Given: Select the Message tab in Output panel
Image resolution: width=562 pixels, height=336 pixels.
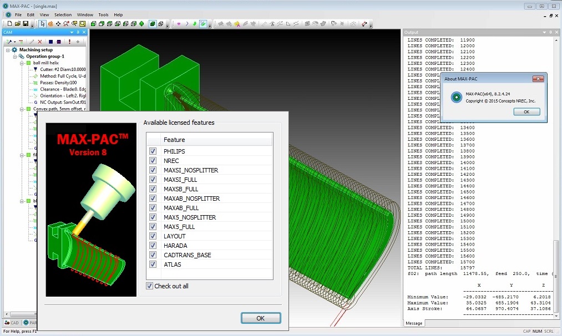Looking at the screenshot, I should (414, 323).
